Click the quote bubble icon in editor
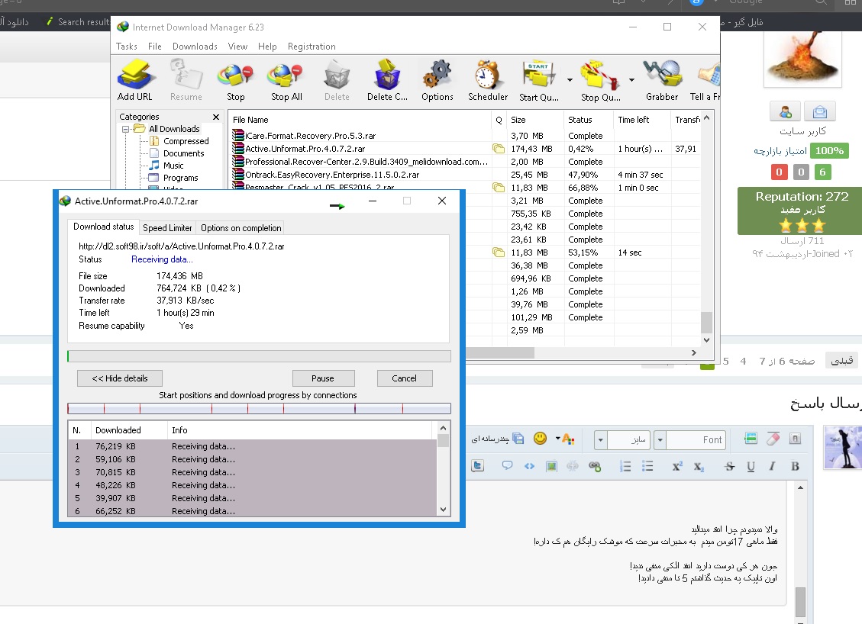The image size is (862, 624). click(507, 466)
